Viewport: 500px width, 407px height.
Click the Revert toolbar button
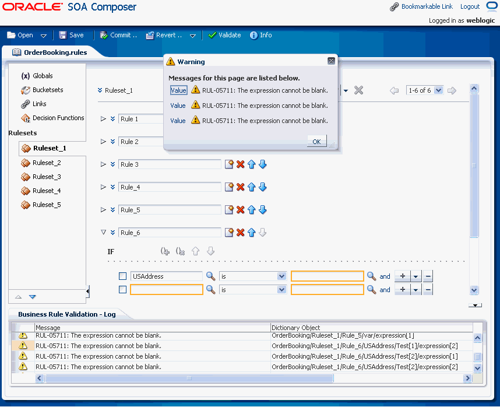(164, 35)
